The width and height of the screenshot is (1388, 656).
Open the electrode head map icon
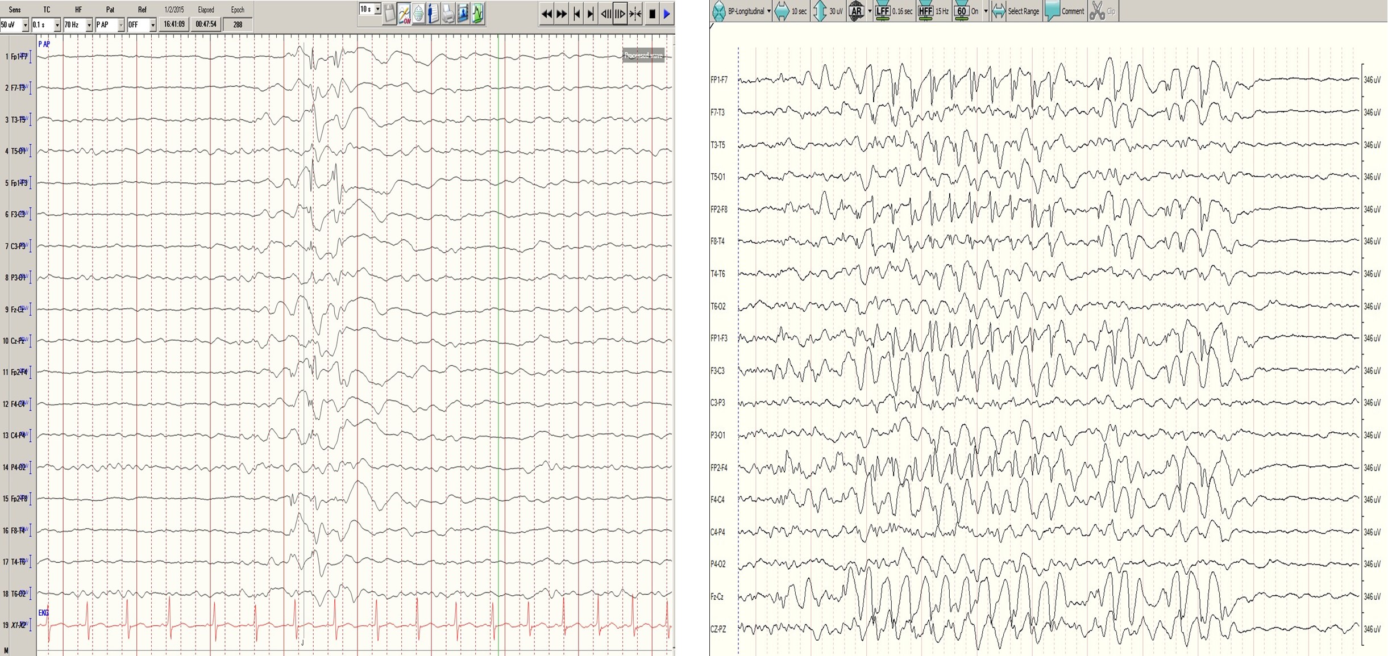419,14
